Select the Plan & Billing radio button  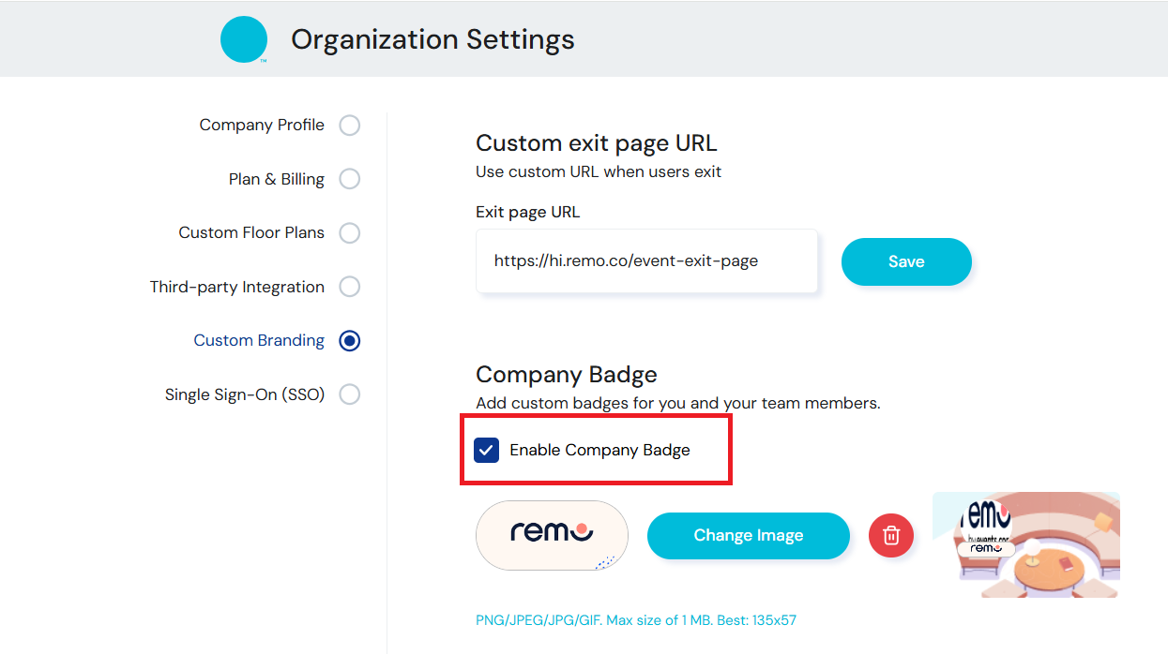349,178
